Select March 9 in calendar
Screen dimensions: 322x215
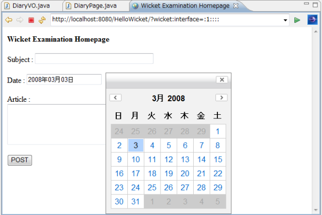[x=119, y=159]
